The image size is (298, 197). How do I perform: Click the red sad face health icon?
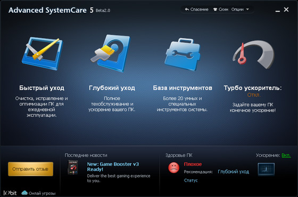(x=173, y=168)
